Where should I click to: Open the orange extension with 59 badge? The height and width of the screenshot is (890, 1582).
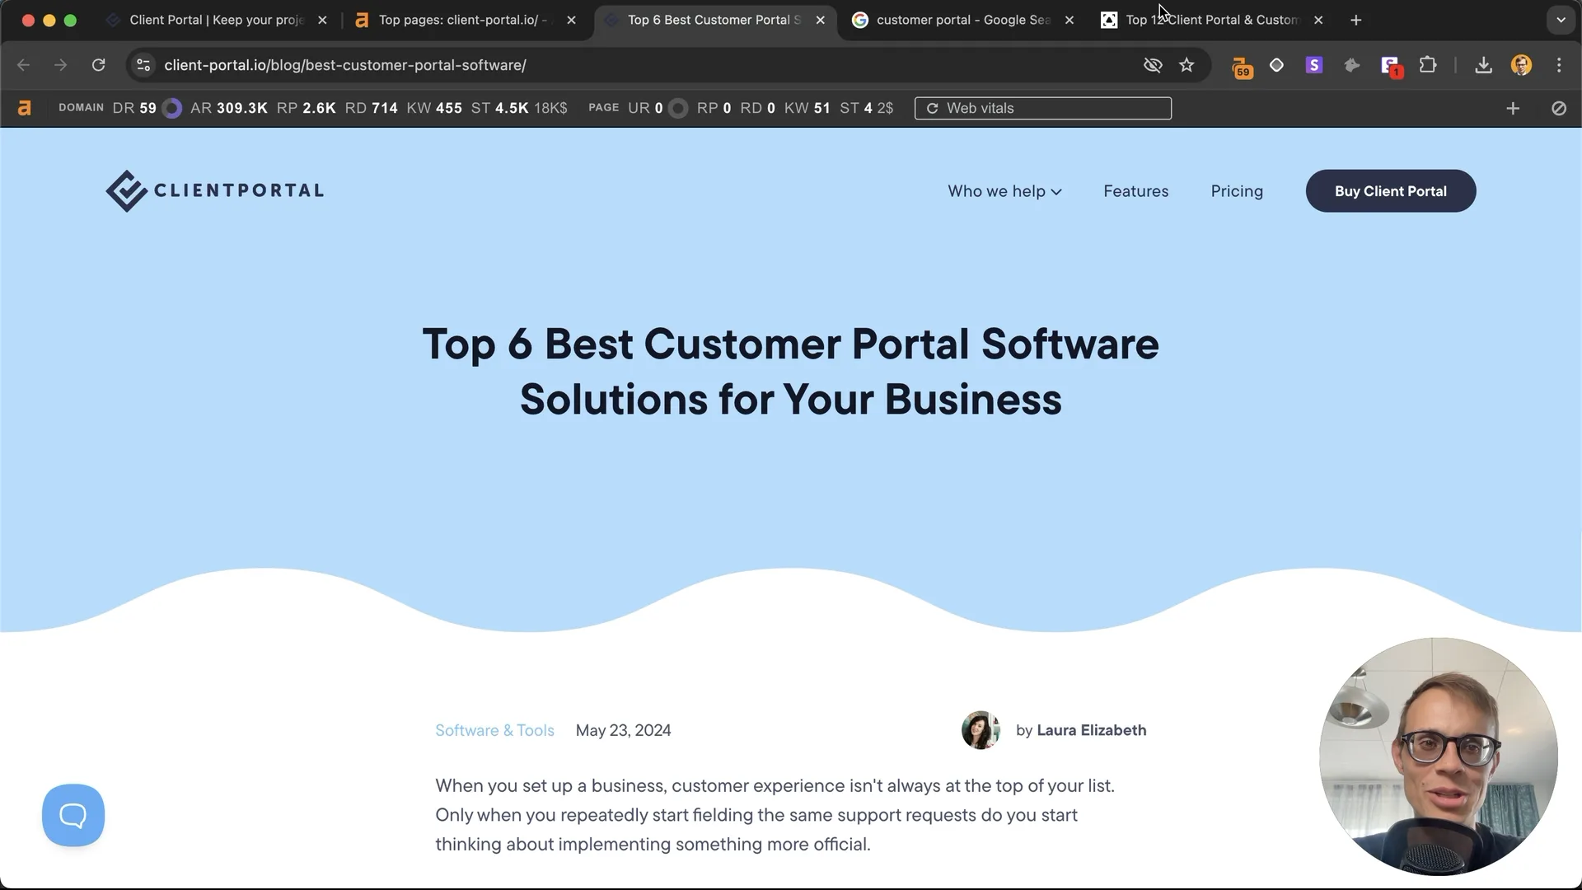click(1242, 66)
